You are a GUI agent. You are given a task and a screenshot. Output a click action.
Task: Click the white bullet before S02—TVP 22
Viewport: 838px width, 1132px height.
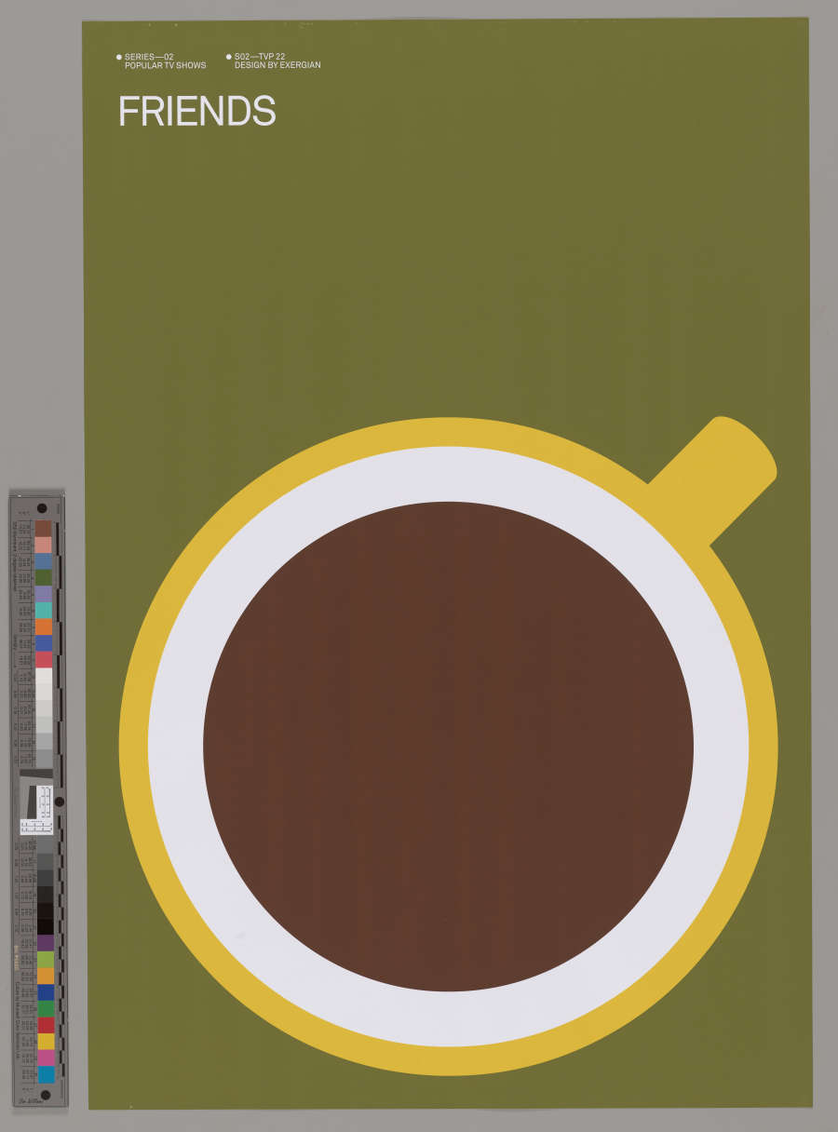click(x=229, y=57)
